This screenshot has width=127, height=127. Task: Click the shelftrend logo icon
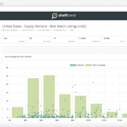pos(55,16)
